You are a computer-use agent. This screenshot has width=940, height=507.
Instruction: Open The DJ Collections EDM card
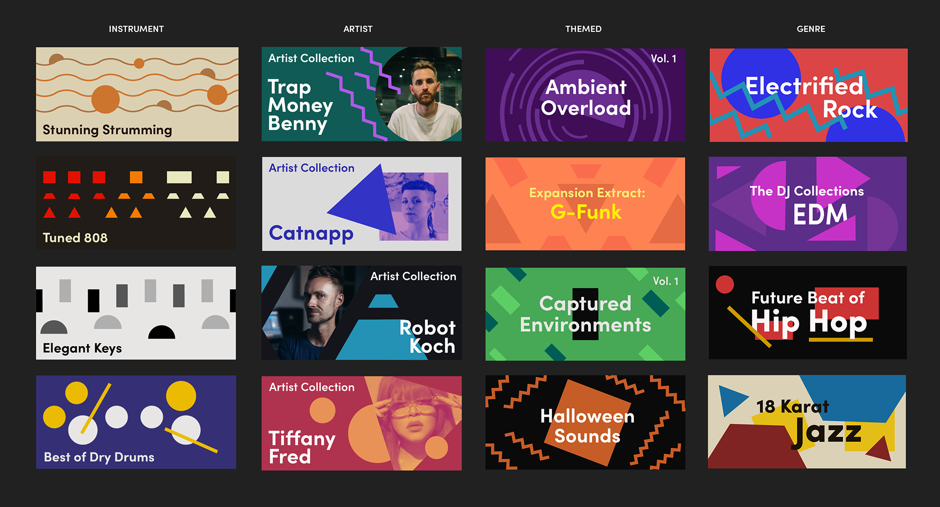[808, 204]
